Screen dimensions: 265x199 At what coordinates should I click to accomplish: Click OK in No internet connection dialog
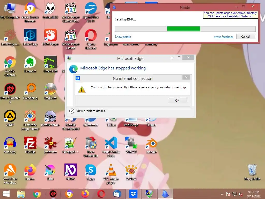[x=177, y=100]
